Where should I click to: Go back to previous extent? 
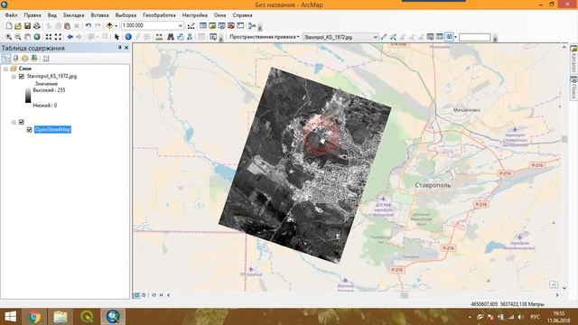coord(70,37)
